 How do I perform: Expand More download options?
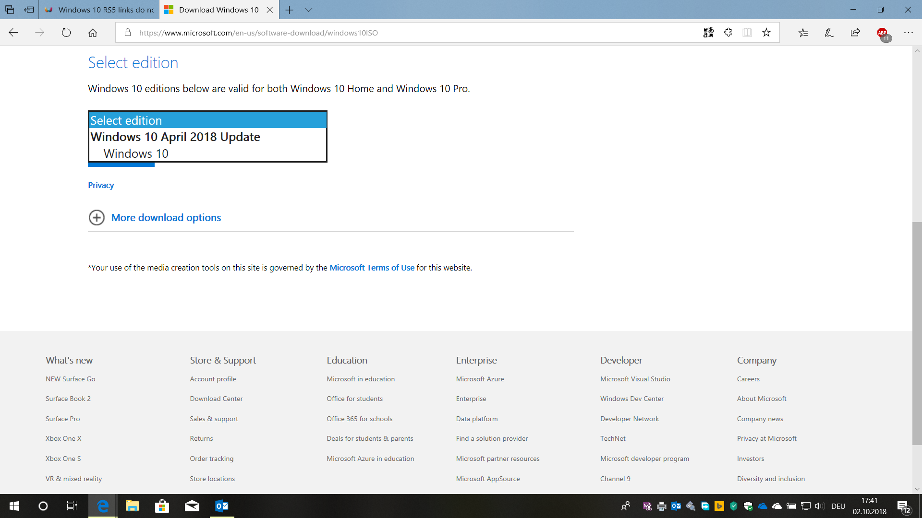(x=166, y=218)
